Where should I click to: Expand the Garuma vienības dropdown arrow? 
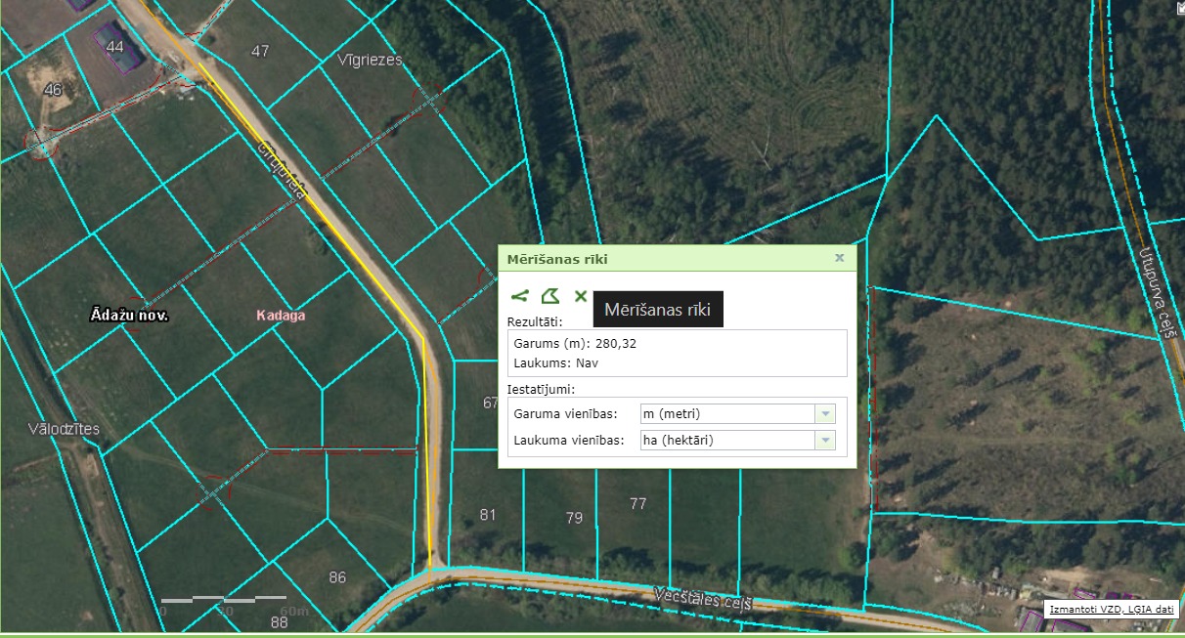pos(826,414)
